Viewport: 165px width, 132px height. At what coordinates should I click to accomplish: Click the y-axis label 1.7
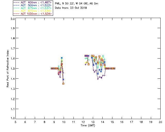[13, 48]
